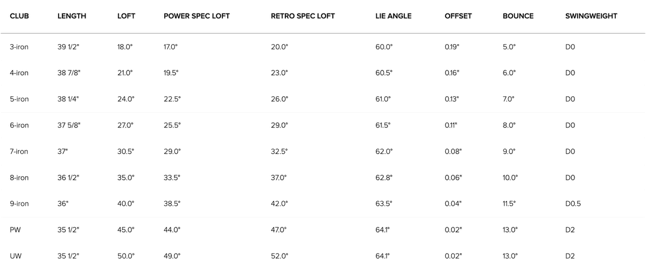This screenshot has width=646, height=274.
Task: Select the 9-iron swingweight D0.5 cell
Action: (x=573, y=204)
